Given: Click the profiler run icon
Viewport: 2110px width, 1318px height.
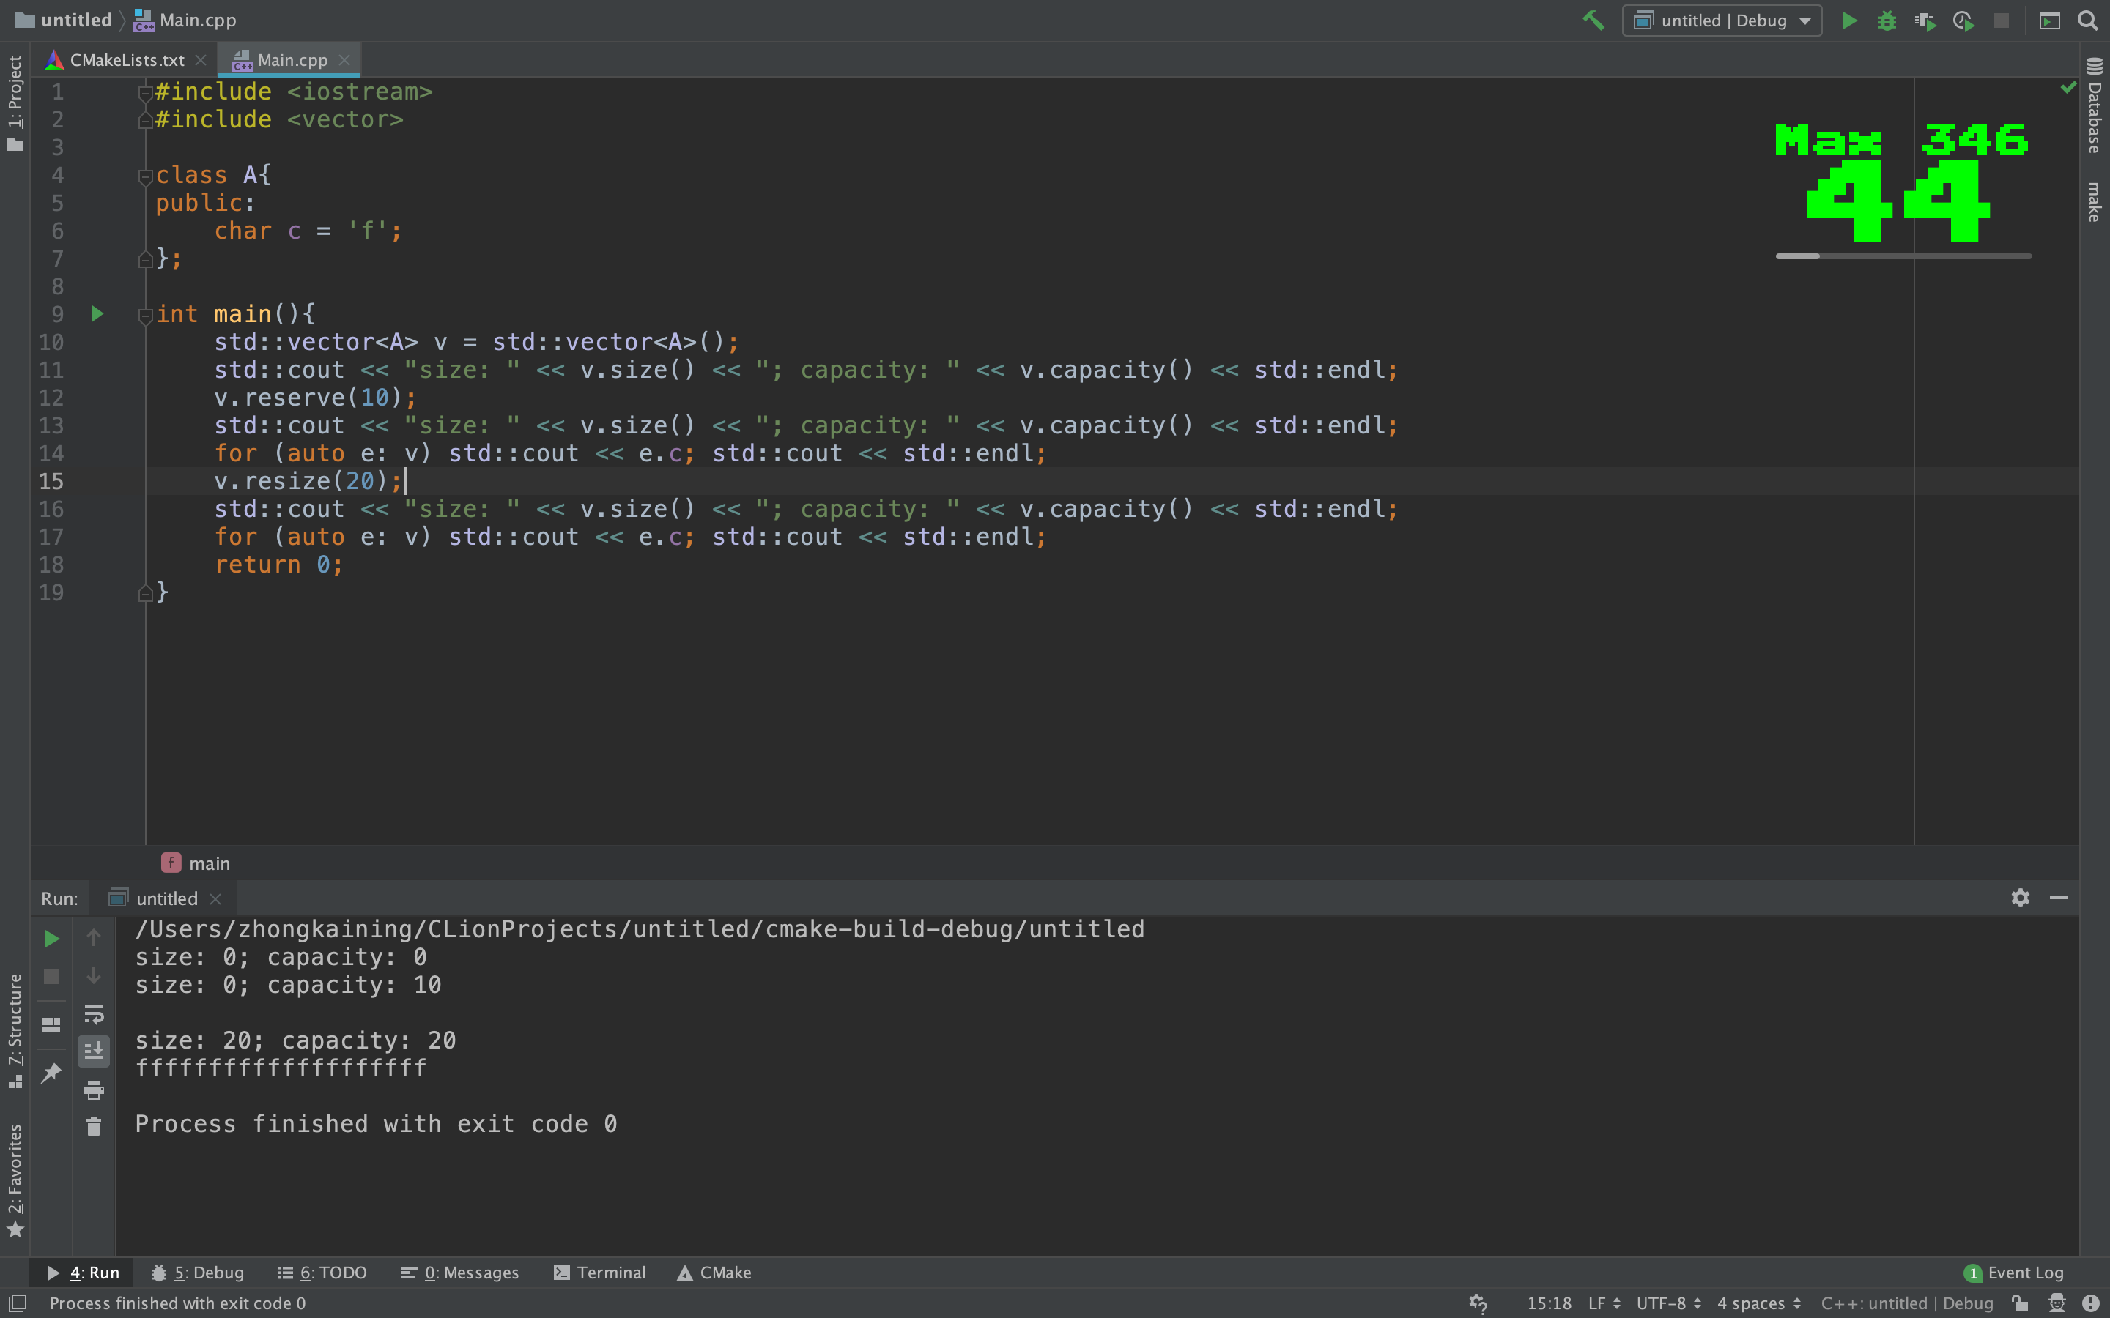Looking at the screenshot, I should pos(1963,20).
